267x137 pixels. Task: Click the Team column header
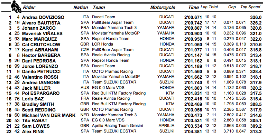(x=99, y=8)
